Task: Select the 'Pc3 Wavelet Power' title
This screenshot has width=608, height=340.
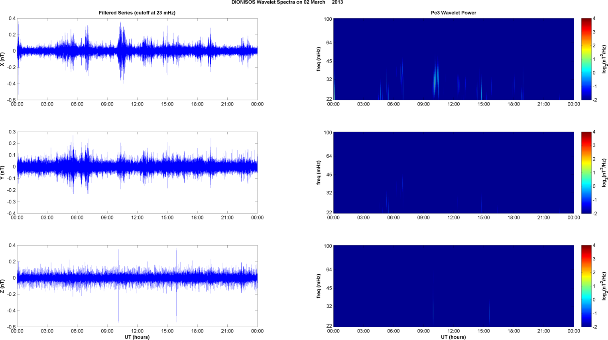Action: [x=453, y=13]
